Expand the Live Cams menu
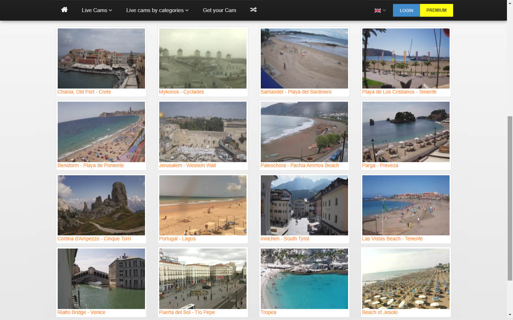Screen dimensions: 513x320 point(97,10)
